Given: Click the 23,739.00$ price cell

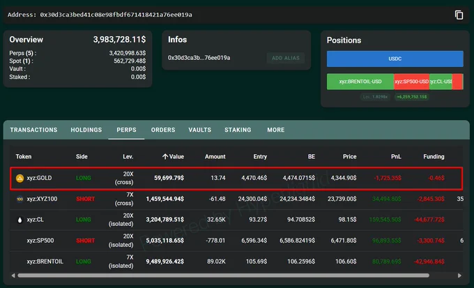Looking at the screenshot, I should pyautogui.click(x=342, y=199).
